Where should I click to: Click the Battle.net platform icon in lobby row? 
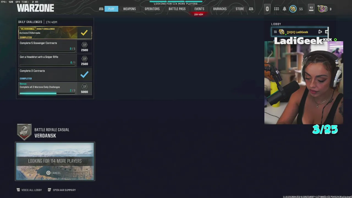[320, 32]
